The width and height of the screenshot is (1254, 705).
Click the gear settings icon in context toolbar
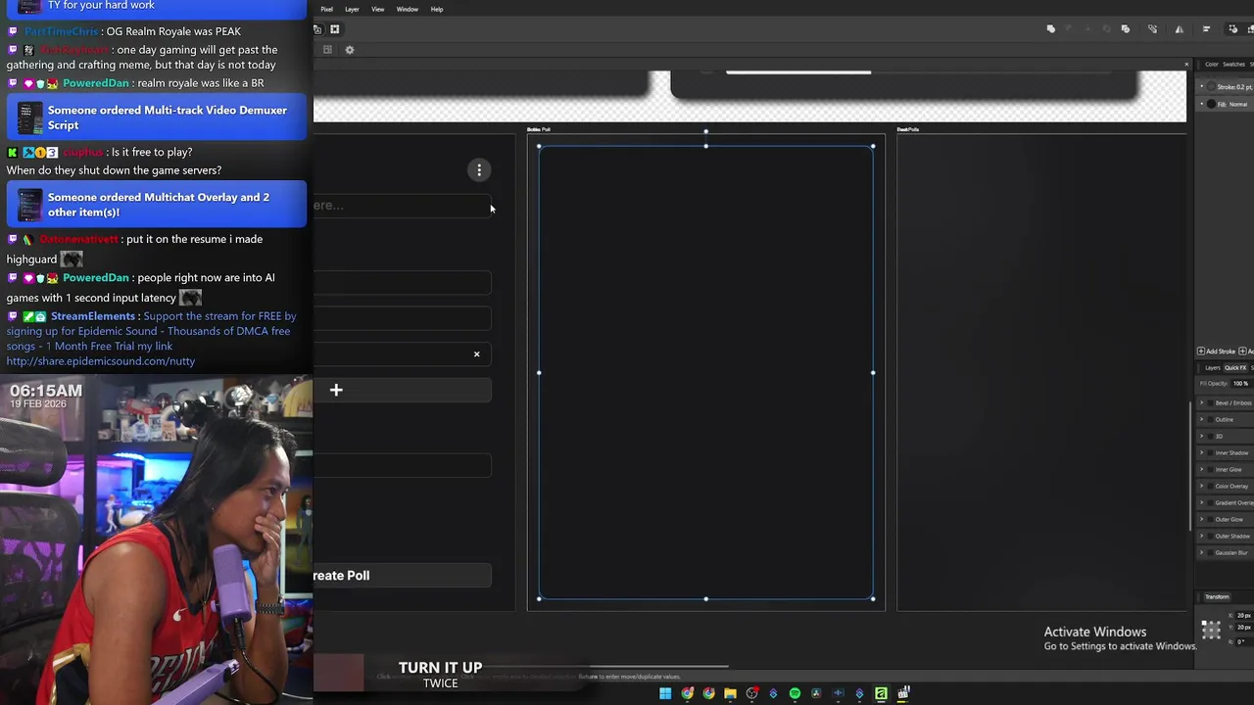350,50
